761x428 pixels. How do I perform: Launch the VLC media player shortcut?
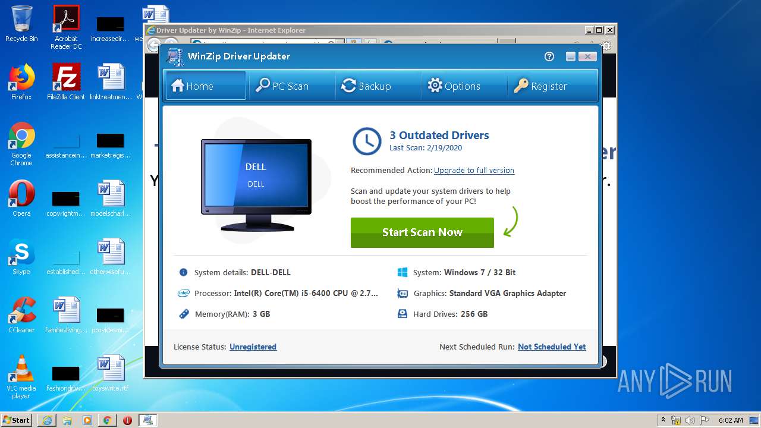click(21, 377)
